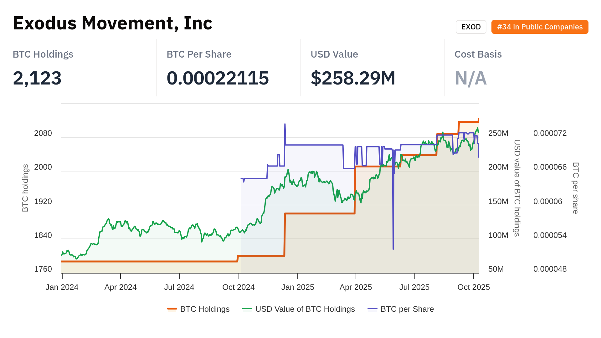Click the Jan 2025 x-axis label
Viewport: 601px width, 338px height.
coord(298,287)
